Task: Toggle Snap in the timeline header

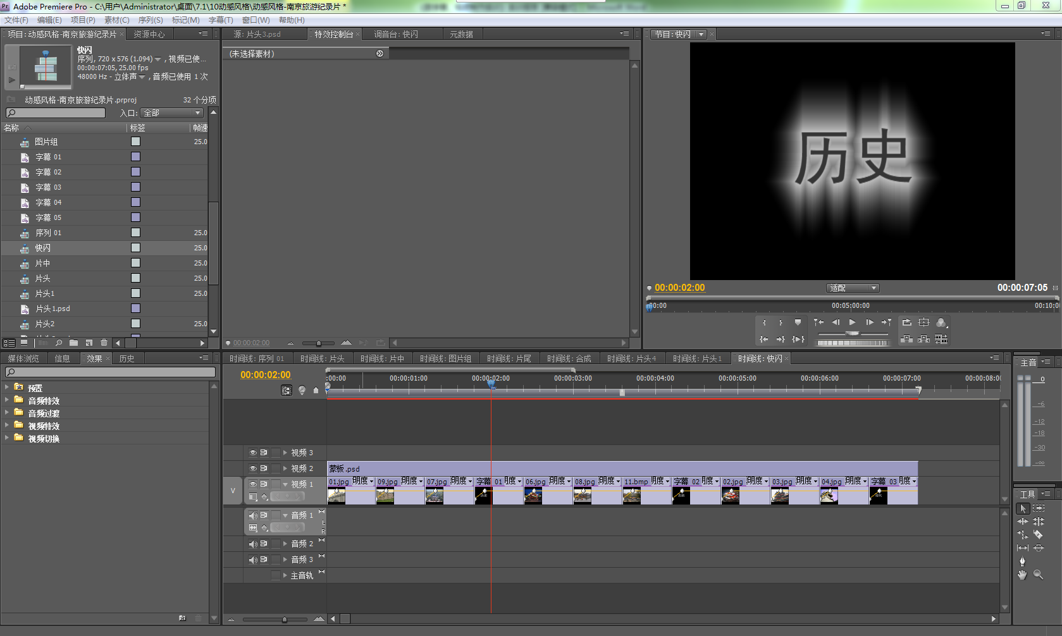Action: click(x=287, y=391)
